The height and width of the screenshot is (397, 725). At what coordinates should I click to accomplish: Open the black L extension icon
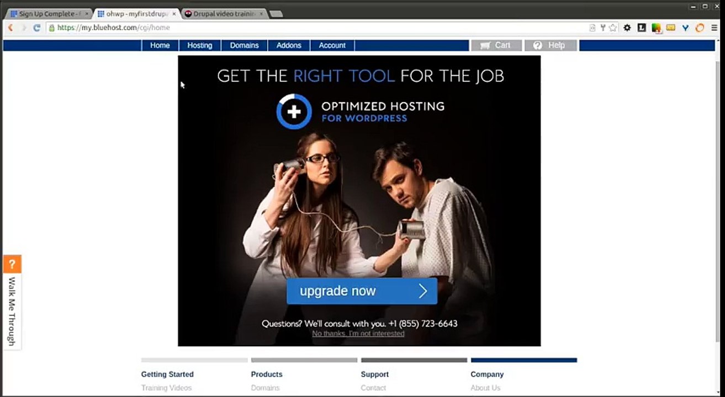point(642,28)
